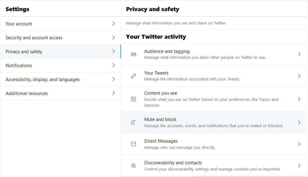Open Accessibility, display, and languages

[x=61, y=79]
